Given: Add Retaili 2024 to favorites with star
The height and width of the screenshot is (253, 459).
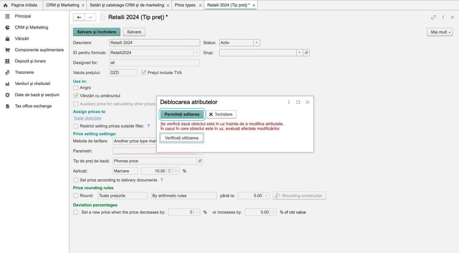Looking at the screenshot, I should (103, 17).
